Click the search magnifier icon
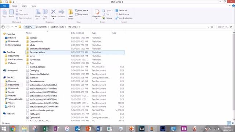Viewport: 235px width, 132px height. click(231, 27)
